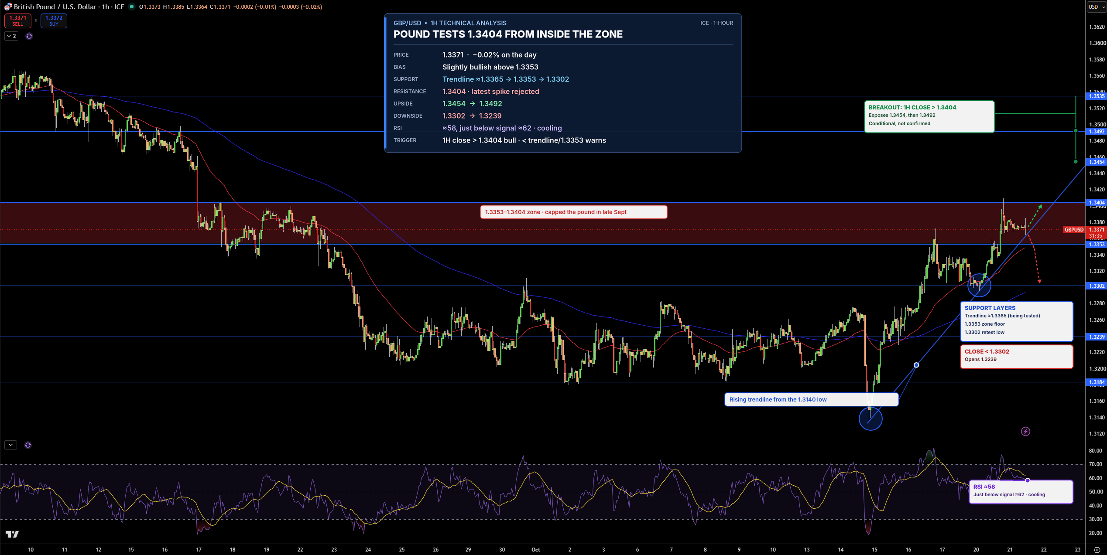
Task: Click the CLOSE < 1.3302 red callout
Action: coord(1016,356)
